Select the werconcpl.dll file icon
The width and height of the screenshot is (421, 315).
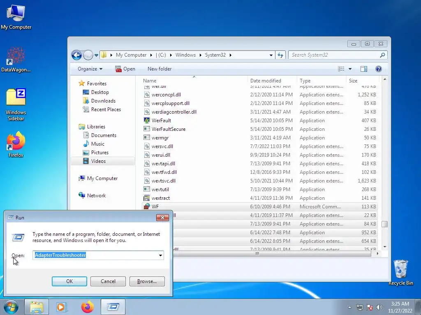pos(147,95)
